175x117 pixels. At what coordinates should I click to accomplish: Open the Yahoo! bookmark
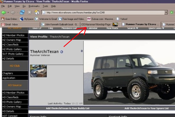click(122, 19)
